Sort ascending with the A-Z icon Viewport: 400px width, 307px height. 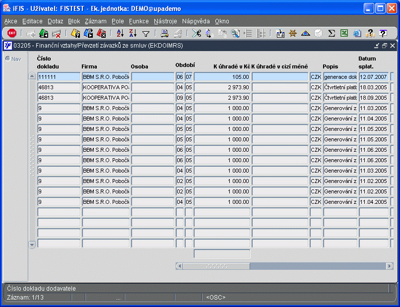[120, 33]
